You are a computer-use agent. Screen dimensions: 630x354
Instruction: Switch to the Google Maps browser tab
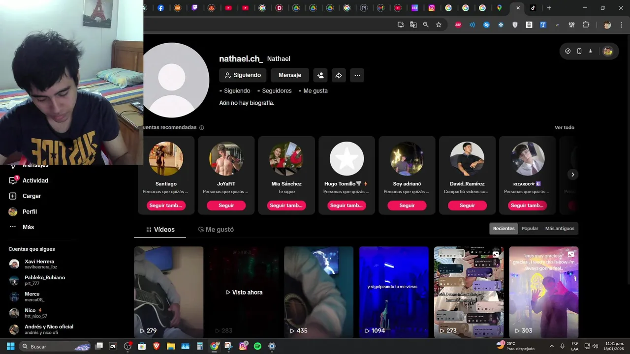[499, 8]
